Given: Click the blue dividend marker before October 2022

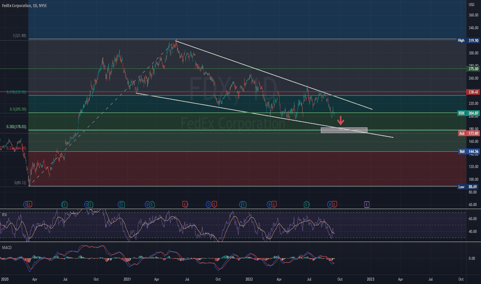Looking at the screenshot, I should pyautogui.click(x=330, y=204).
